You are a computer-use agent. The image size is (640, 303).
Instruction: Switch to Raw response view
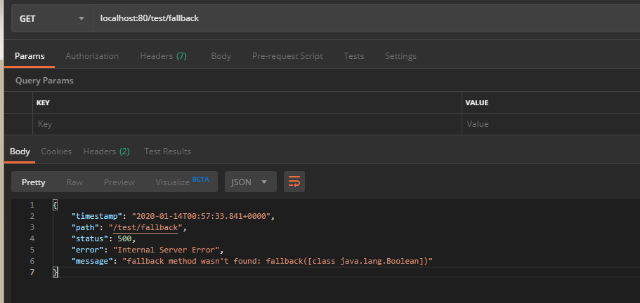click(74, 182)
